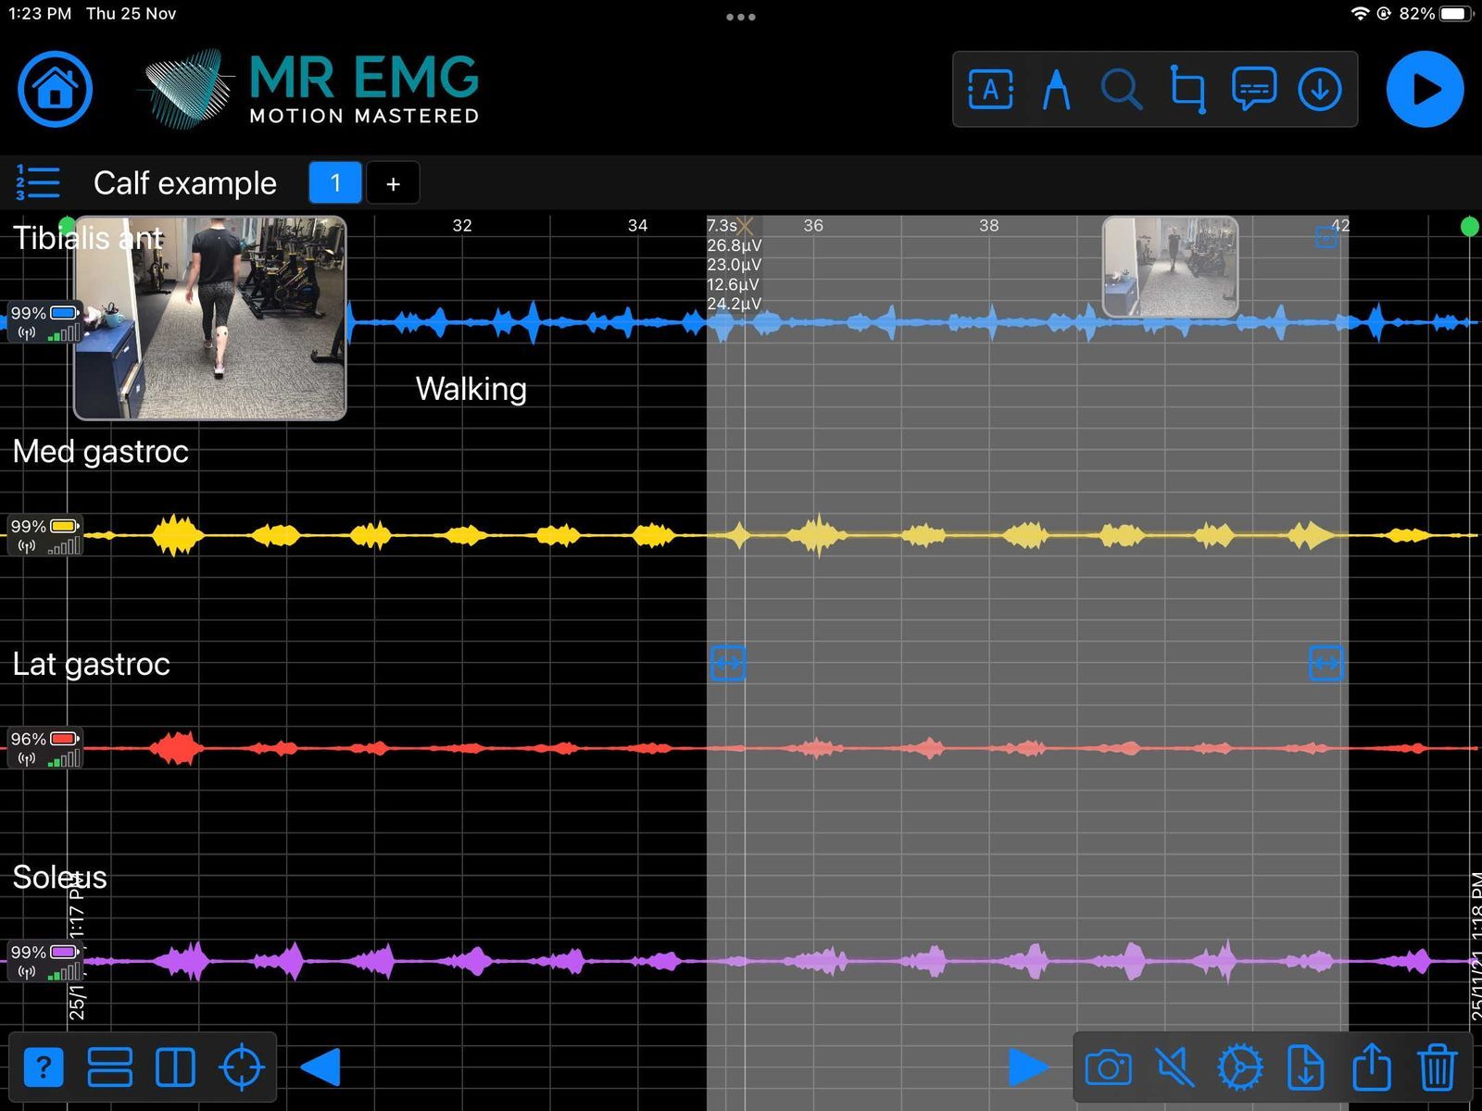Add a new tab with plus
This screenshot has height=1111, width=1482.
(x=393, y=183)
